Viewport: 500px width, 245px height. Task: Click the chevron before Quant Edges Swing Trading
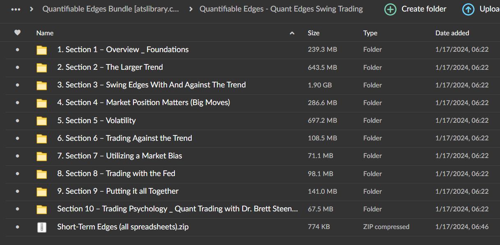pos(191,9)
